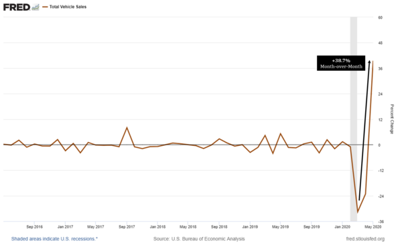This screenshot has height=247, width=402.
Task: Open the fred.stlouisfed.org link
Action: tap(365, 239)
